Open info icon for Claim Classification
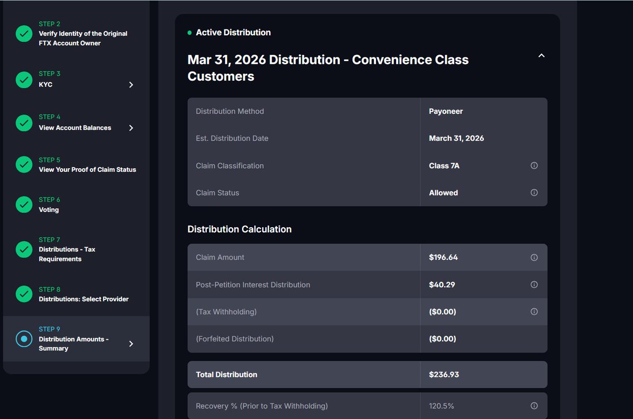633x419 pixels. (534, 165)
